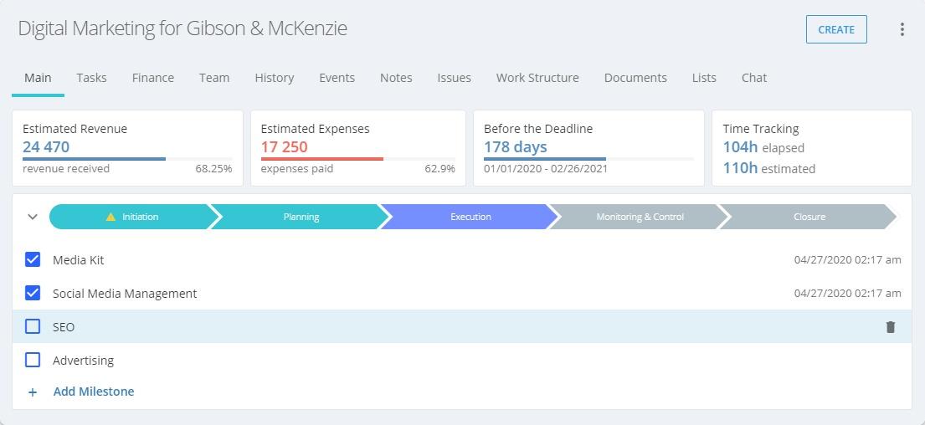925x425 pixels.
Task: Click the Media Kit completion date
Action: click(x=848, y=260)
